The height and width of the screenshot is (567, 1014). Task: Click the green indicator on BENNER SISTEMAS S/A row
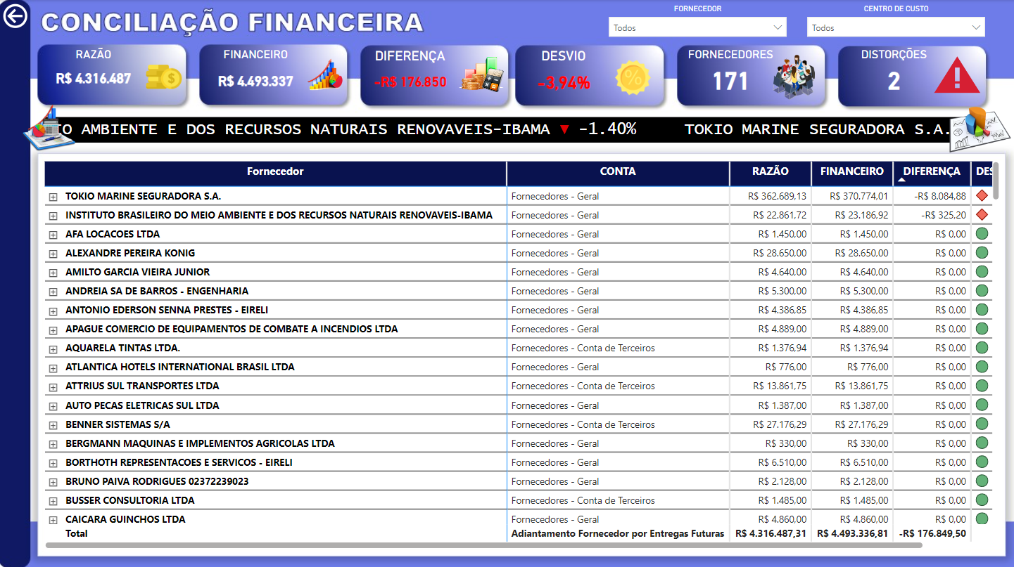coord(981,424)
